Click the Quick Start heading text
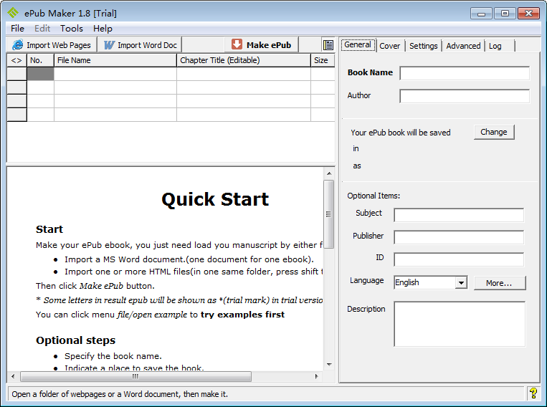 [215, 199]
